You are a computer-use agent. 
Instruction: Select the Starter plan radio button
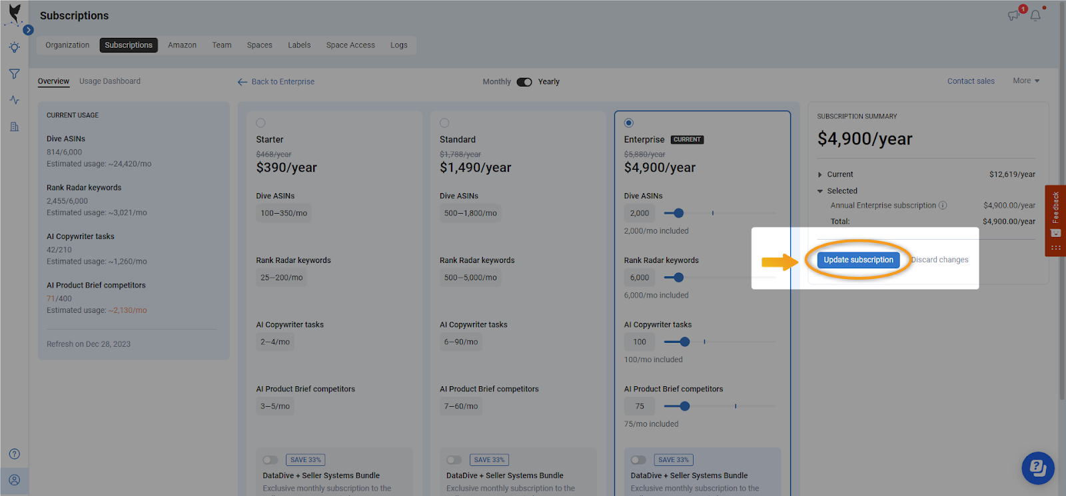(261, 123)
